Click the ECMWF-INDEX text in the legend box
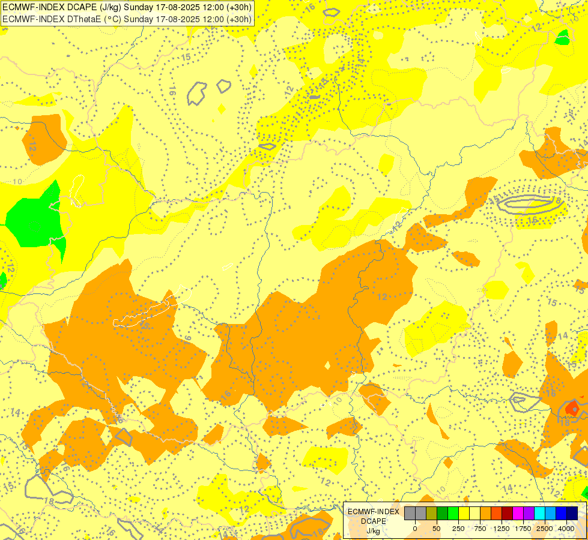Viewport: 588px width, 540px height. coord(374,512)
